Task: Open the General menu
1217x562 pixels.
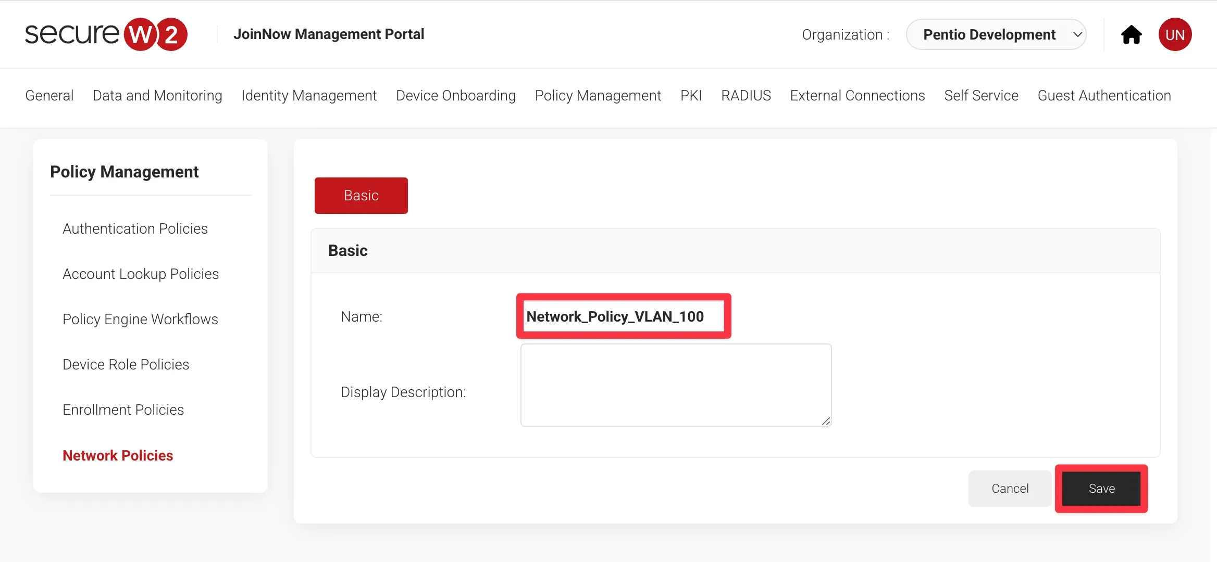Action: pos(49,96)
